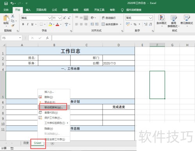Viewport: 195px width, 151px height.
Task: Click increase decimal icon
Action: click(146, 24)
